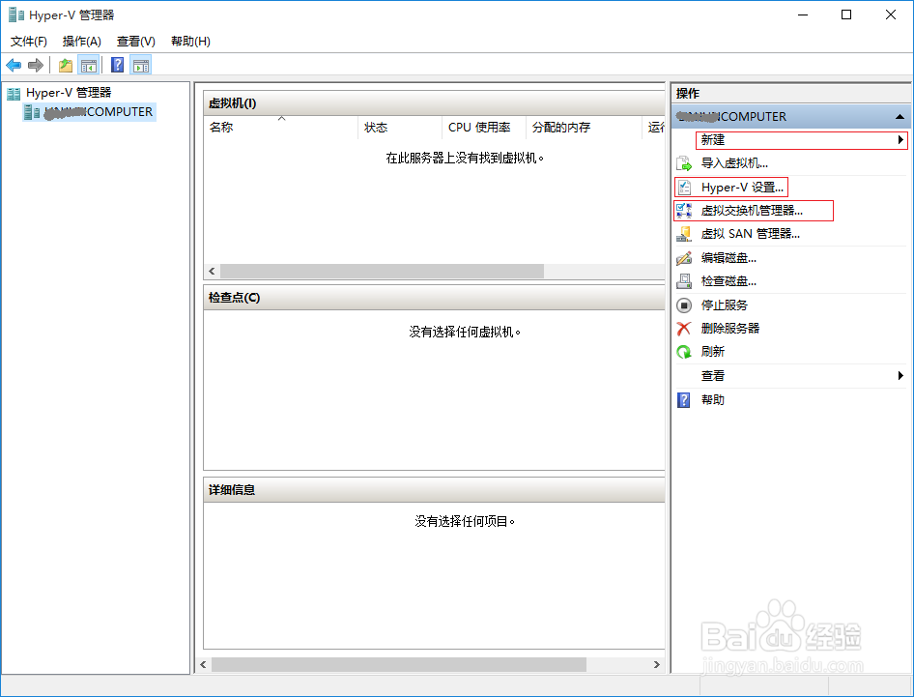
Task: Click the 检查磁盘 inspect disk icon
Action: (x=684, y=280)
